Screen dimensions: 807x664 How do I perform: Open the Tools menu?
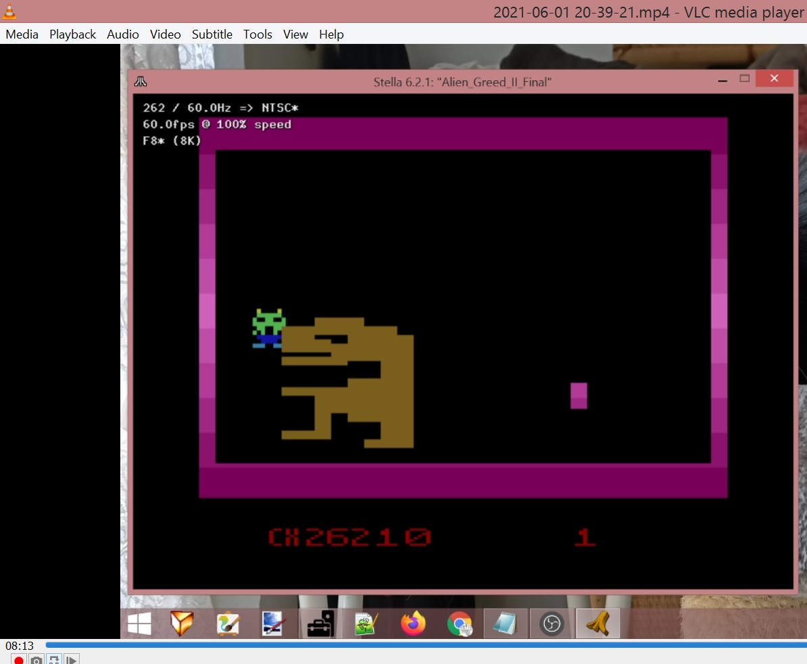258,34
